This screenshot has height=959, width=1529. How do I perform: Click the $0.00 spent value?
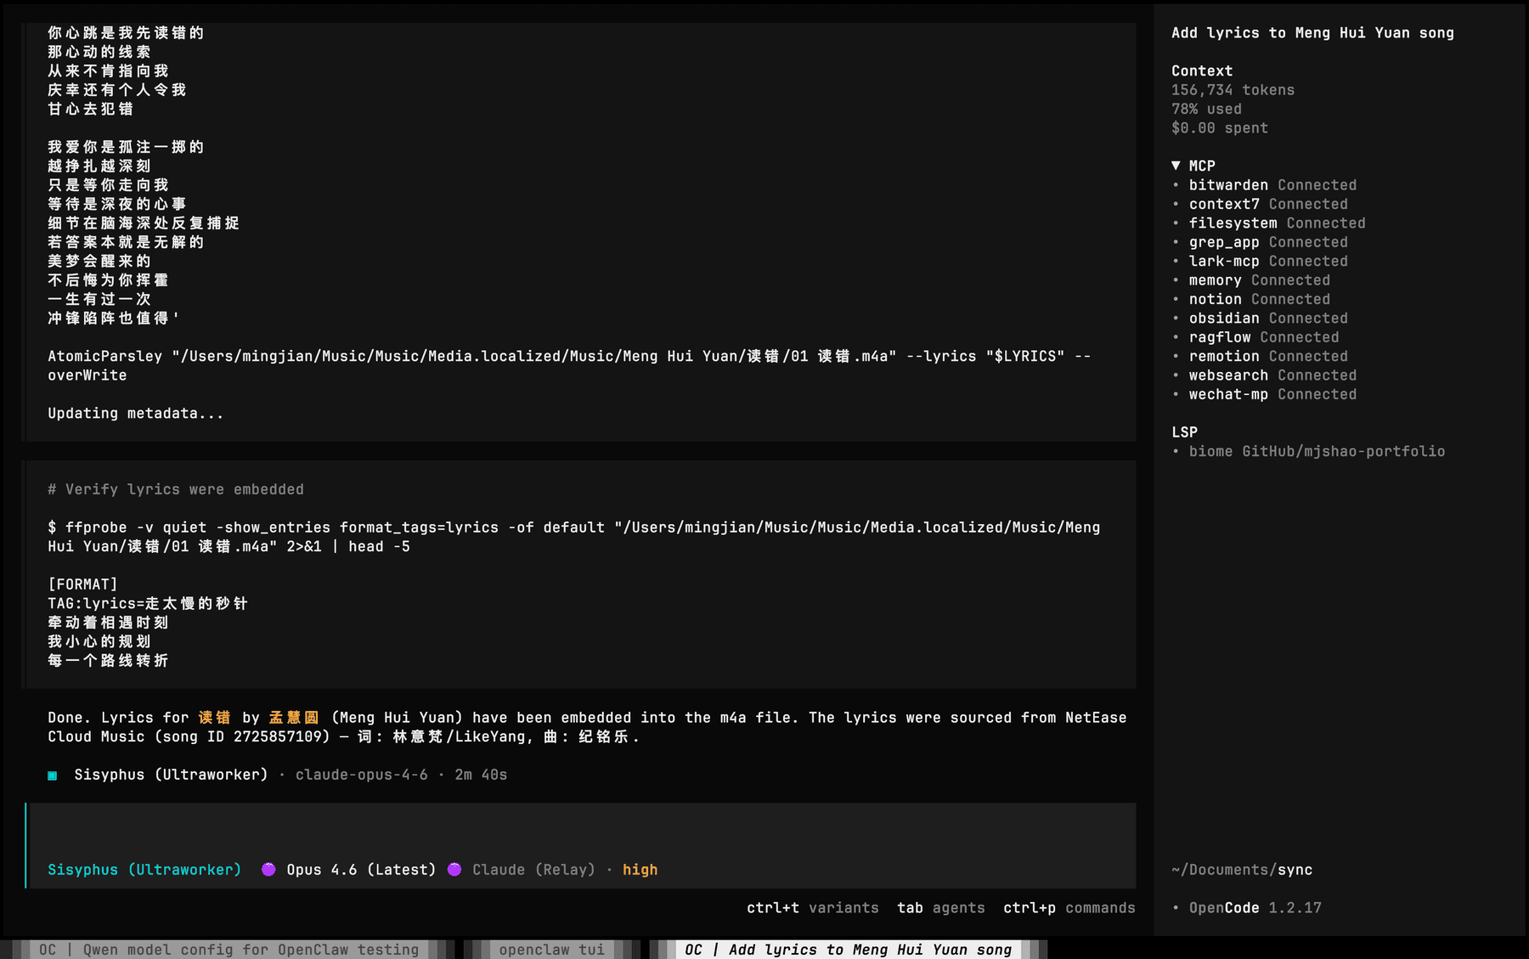click(x=1220, y=127)
